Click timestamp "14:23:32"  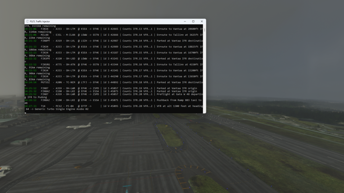(30, 76)
